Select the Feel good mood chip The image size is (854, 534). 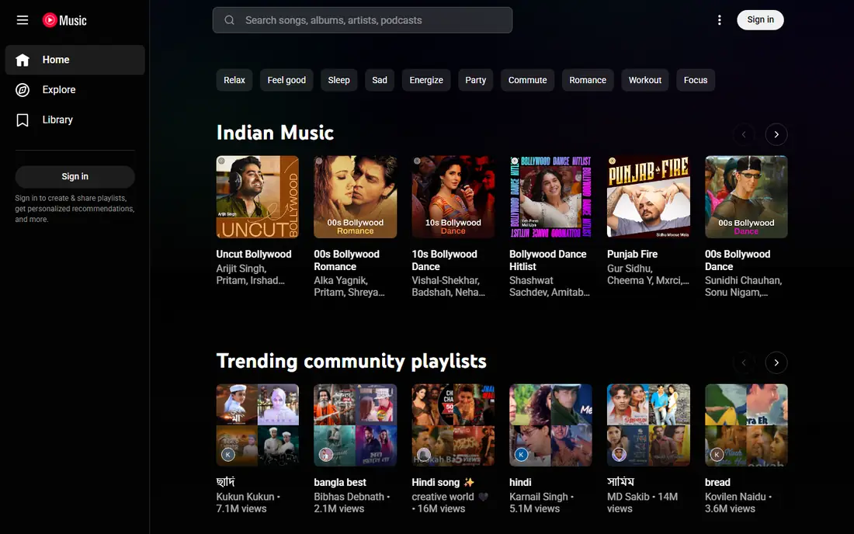pyautogui.click(x=286, y=80)
